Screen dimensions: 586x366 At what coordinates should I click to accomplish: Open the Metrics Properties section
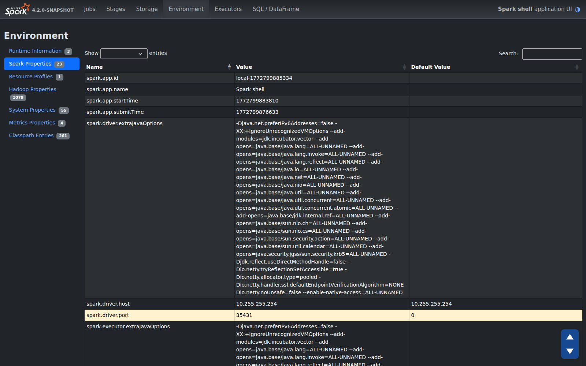pos(32,123)
